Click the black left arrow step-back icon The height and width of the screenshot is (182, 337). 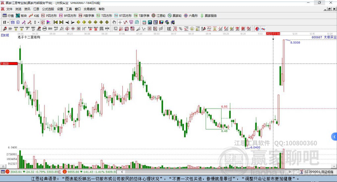[67, 22]
